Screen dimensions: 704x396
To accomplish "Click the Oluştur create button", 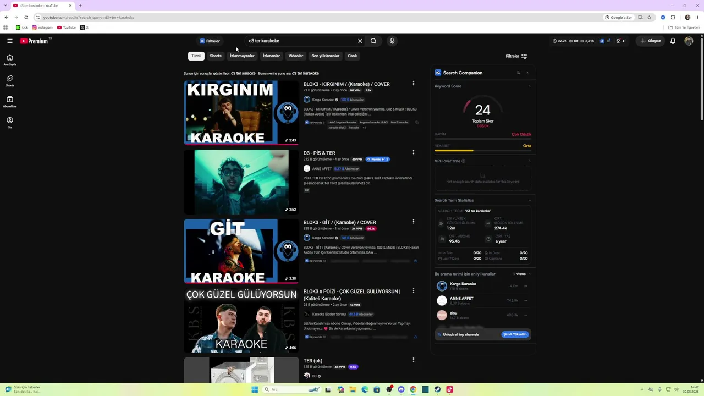I will click(x=651, y=41).
